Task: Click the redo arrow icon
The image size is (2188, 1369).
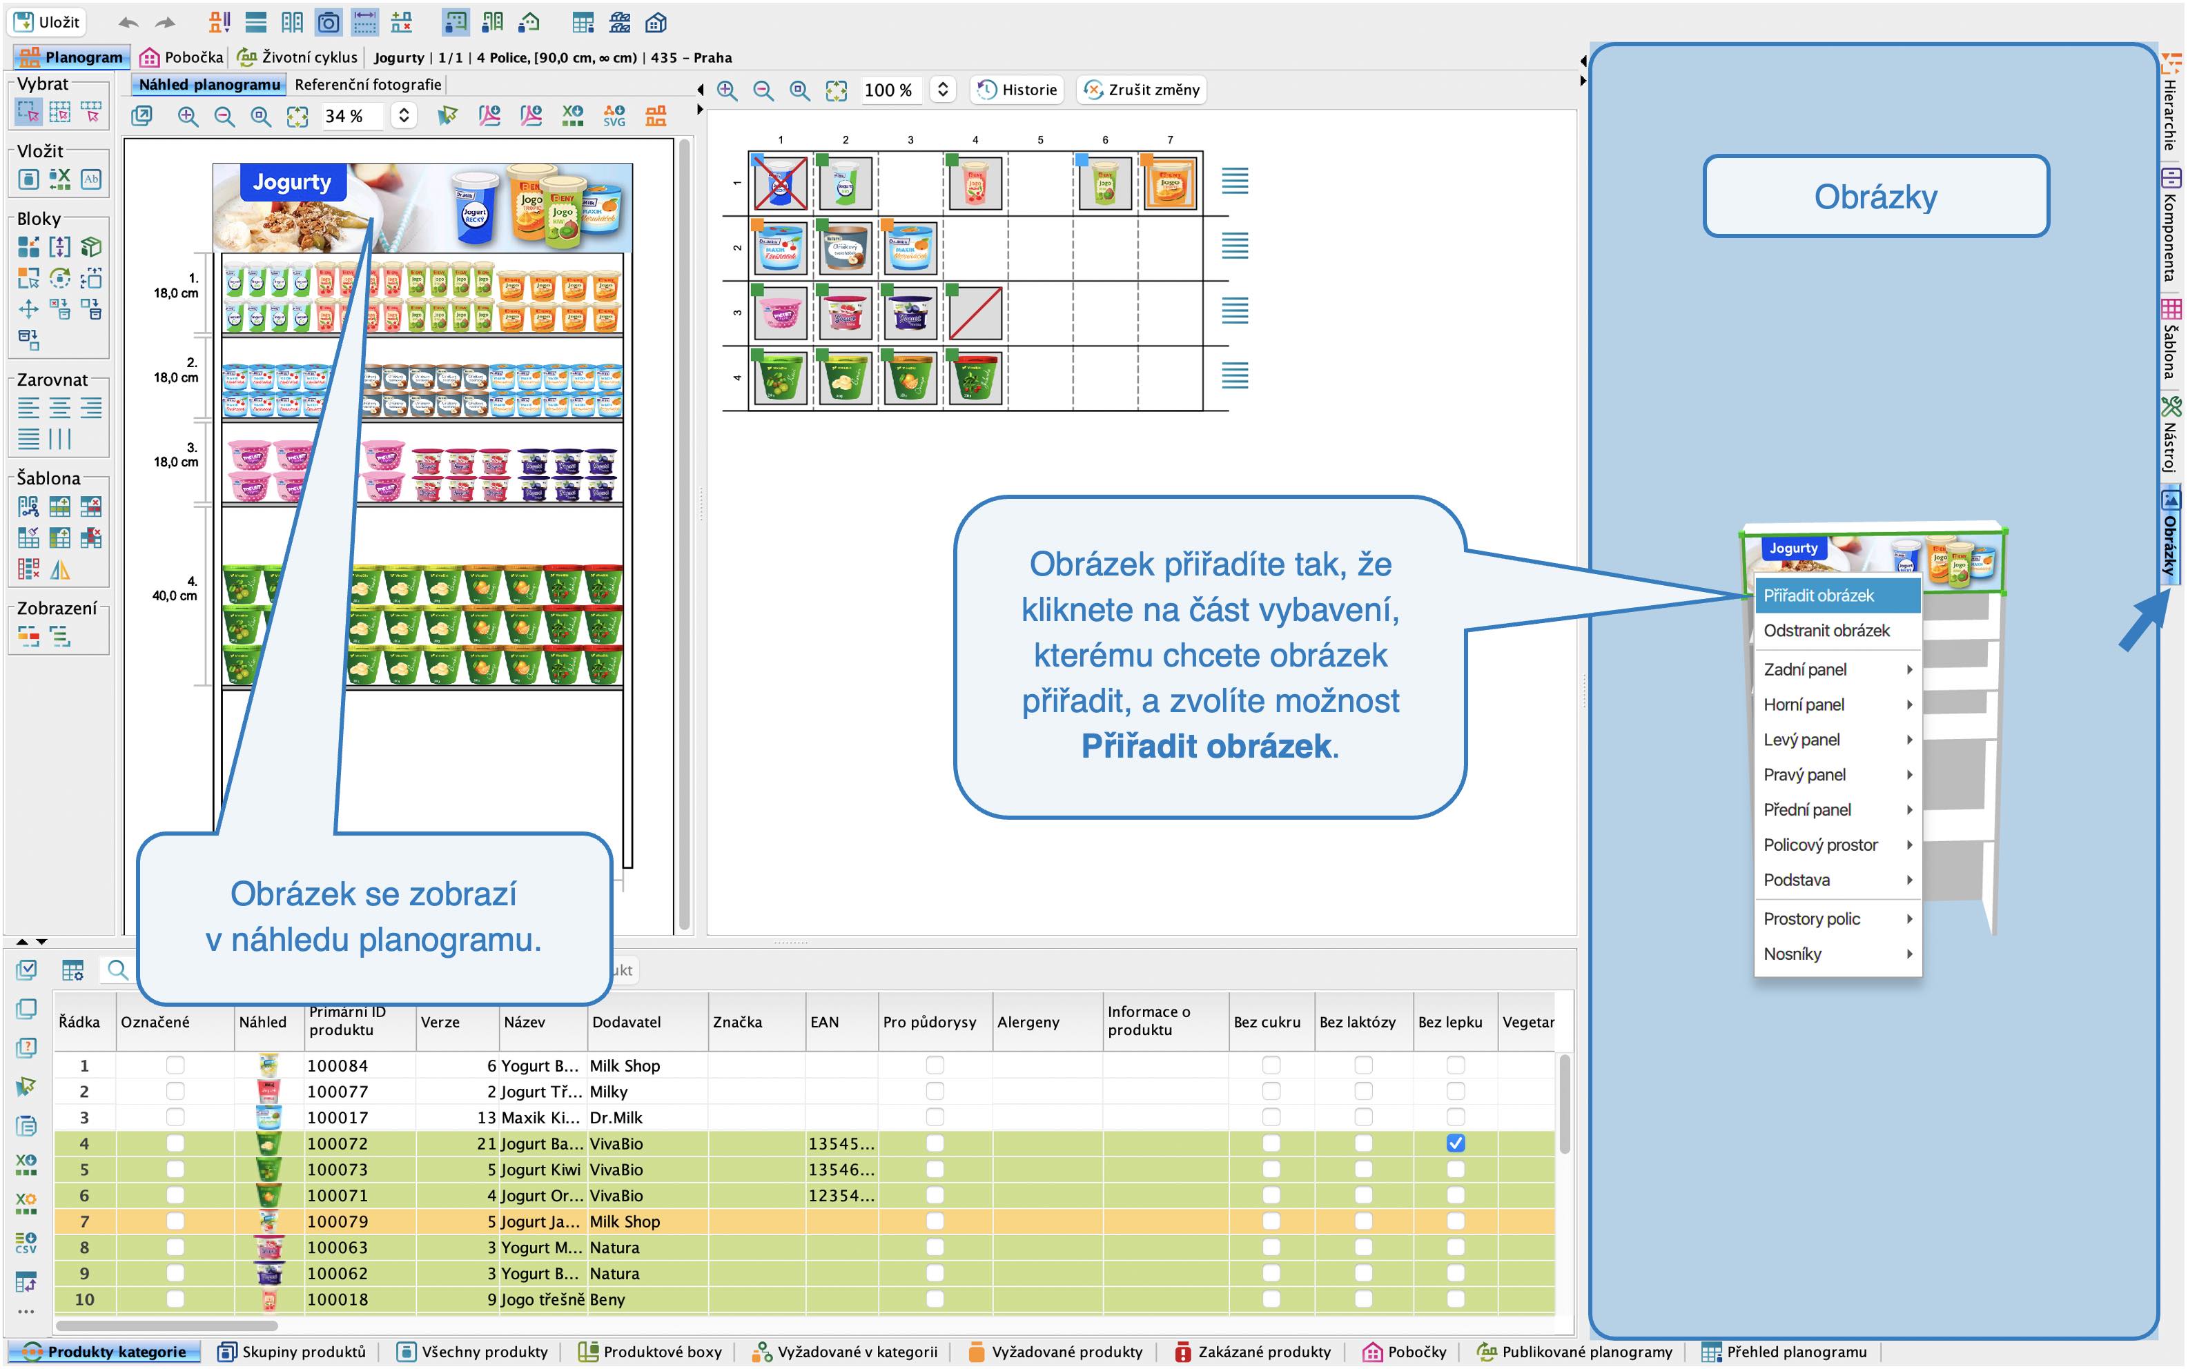Action: (x=165, y=23)
